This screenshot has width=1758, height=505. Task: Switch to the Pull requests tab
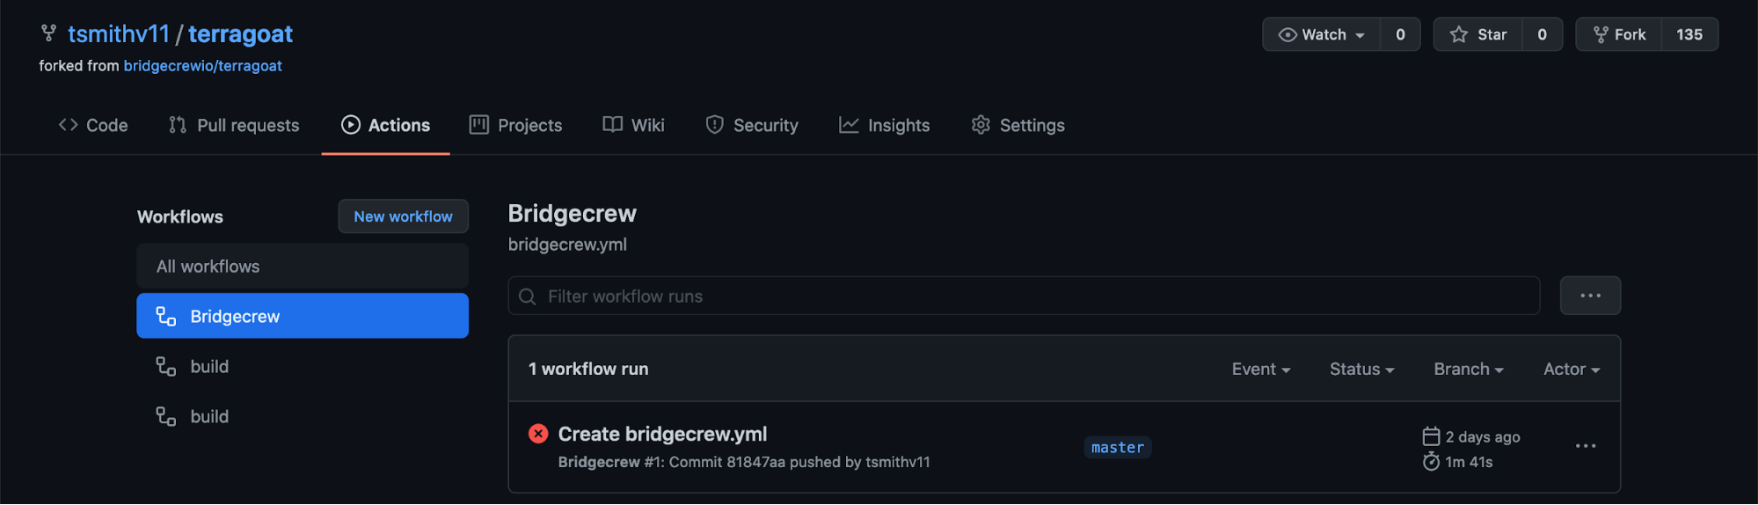pyautogui.click(x=234, y=125)
